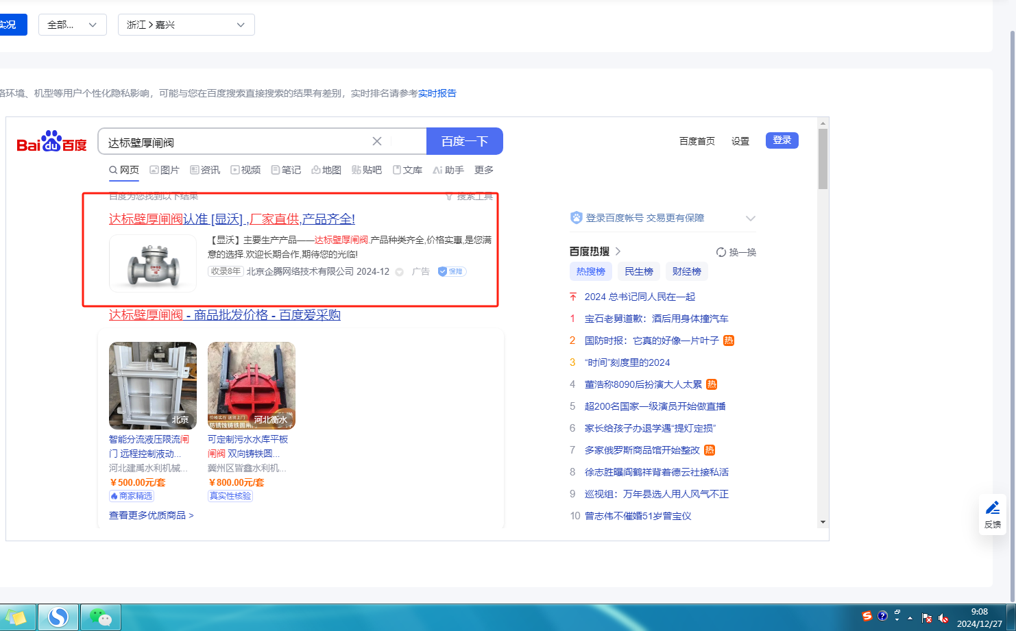Screen dimensions: 1016x631
Task: Click the Sogou input method tray icon
Action: tap(867, 616)
